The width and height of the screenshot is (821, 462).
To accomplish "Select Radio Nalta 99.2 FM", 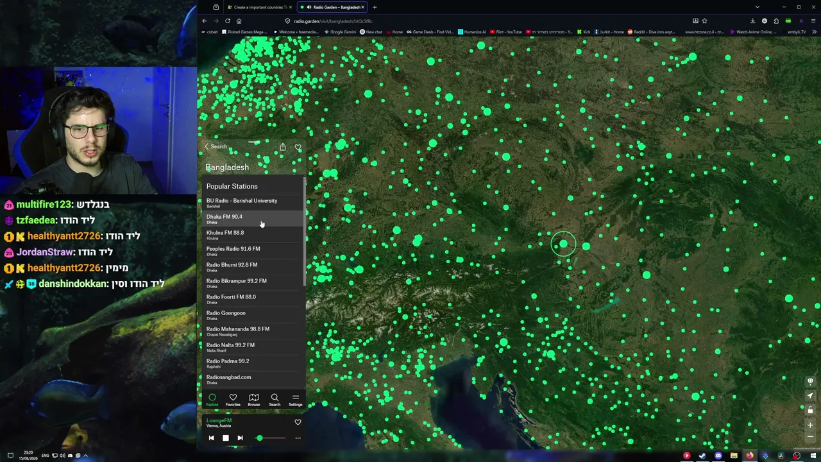I will point(253,347).
